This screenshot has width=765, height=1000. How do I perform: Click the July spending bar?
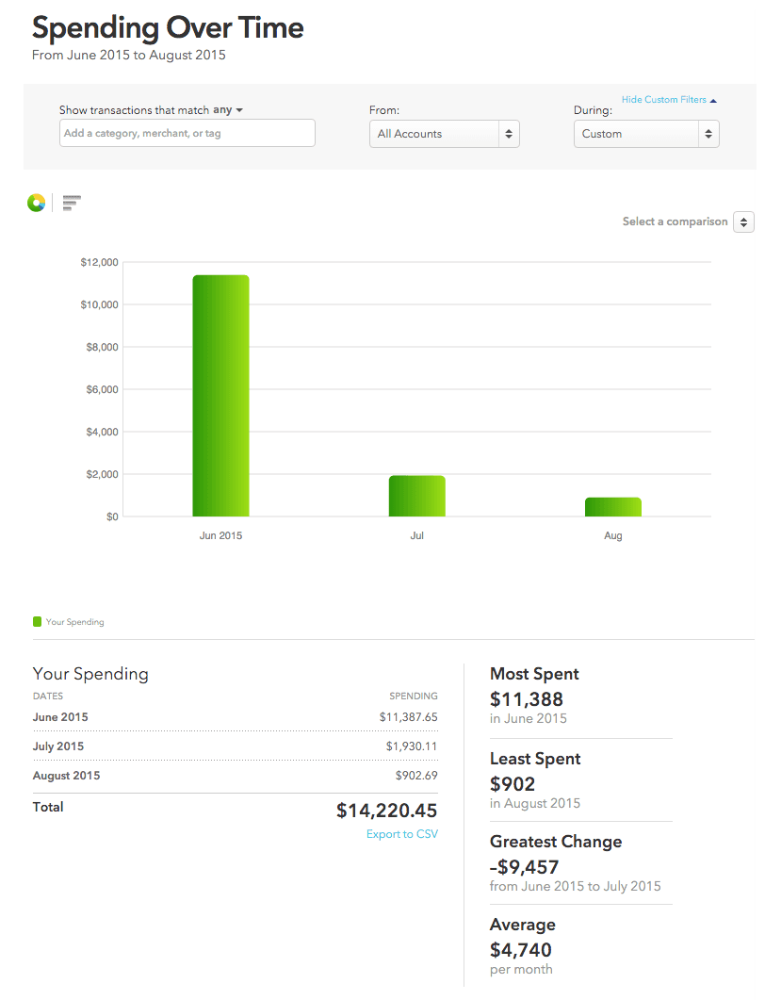pyautogui.click(x=416, y=496)
